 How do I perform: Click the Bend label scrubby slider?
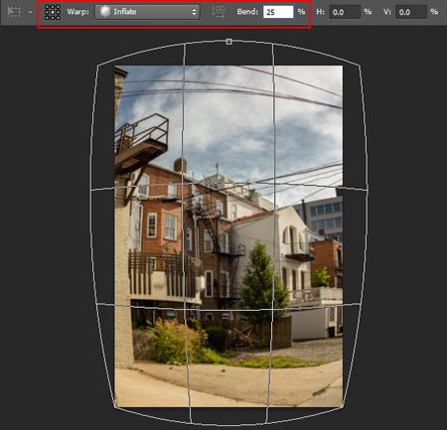[x=247, y=12]
